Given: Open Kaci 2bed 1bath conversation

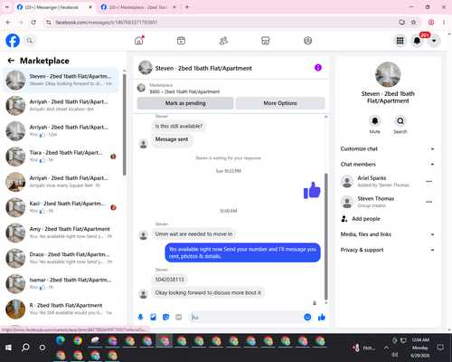Looking at the screenshot, I should tap(61, 207).
